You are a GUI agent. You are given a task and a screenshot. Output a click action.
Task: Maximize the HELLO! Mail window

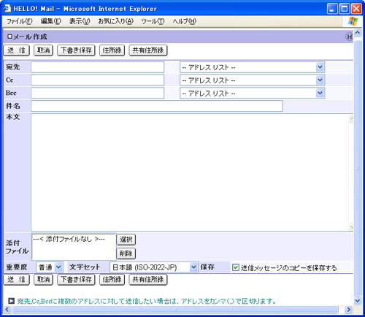[x=345, y=9]
